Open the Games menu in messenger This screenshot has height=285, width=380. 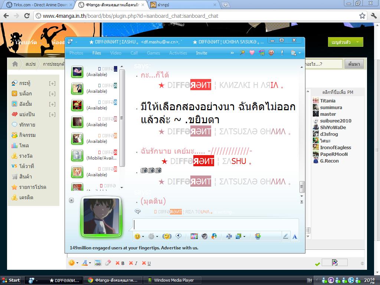point(153,53)
